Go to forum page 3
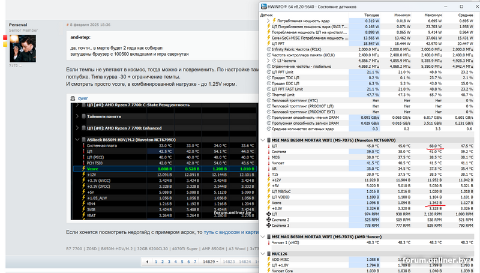Screen dimensions: 480x273 click(x=169, y=262)
